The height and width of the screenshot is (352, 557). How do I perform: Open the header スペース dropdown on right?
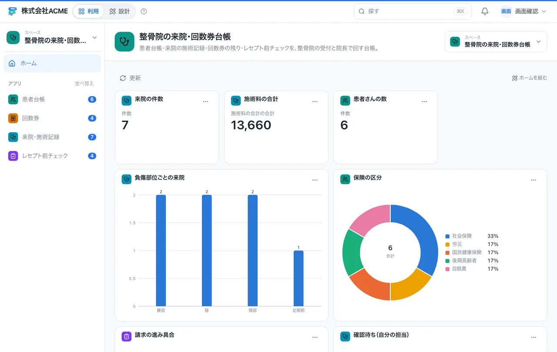click(x=496, y=42)
